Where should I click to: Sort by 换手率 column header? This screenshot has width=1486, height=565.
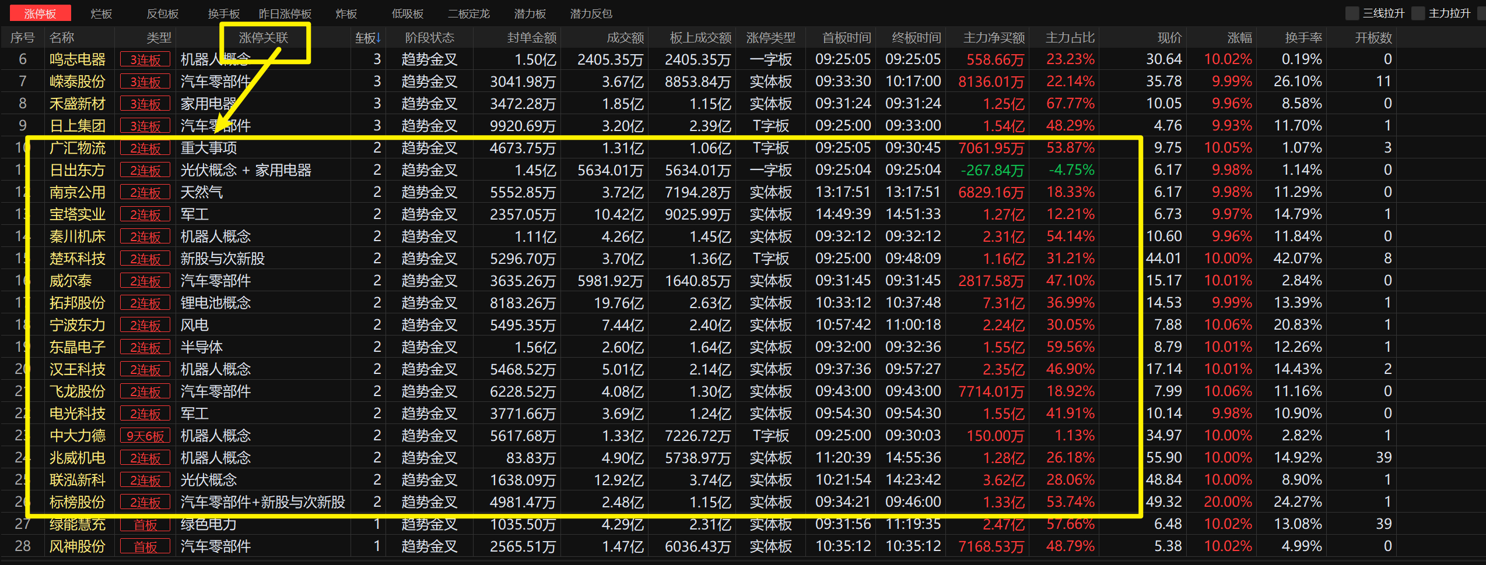1303,38
